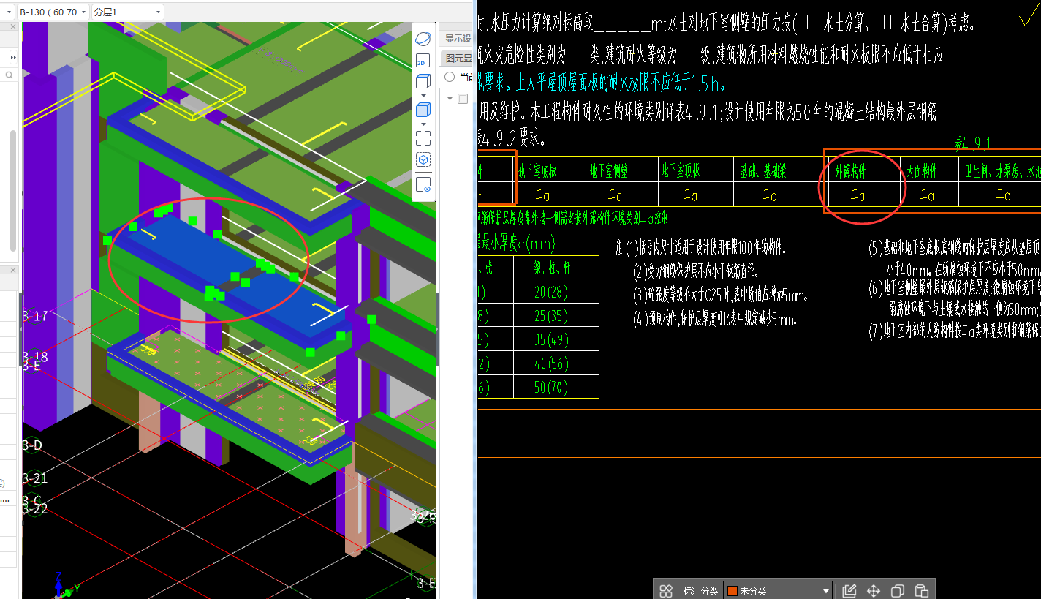Click the paste annotation icon
This screenshot has width=1041, height=599.
(x=921, y=591)
